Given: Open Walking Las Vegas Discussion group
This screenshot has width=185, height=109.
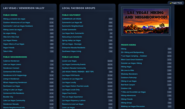Looking at the screenshot, I should point(133,106).
